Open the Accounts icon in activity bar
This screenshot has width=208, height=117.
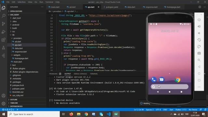(x=4, y=96)
